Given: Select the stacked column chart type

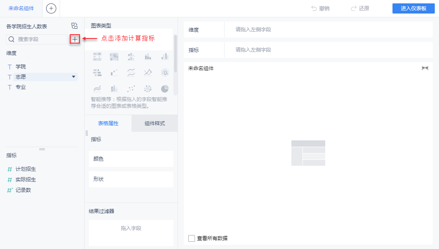Looking at the screenshot, I should pos(148,57).
